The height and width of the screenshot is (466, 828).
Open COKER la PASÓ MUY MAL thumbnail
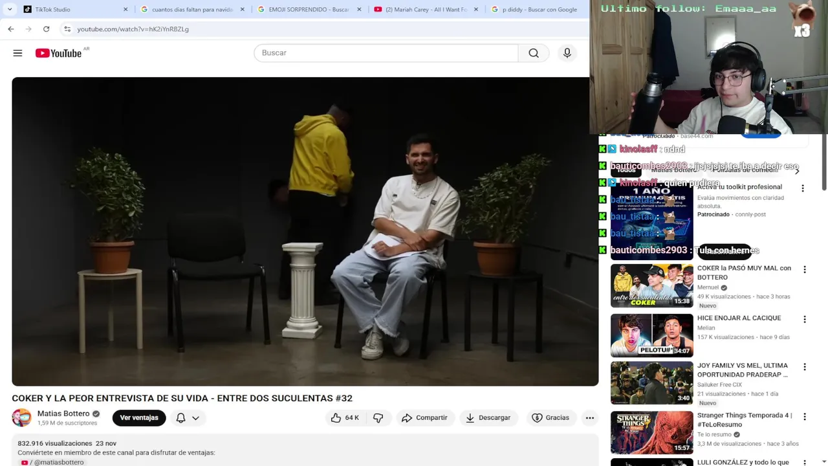651,285
